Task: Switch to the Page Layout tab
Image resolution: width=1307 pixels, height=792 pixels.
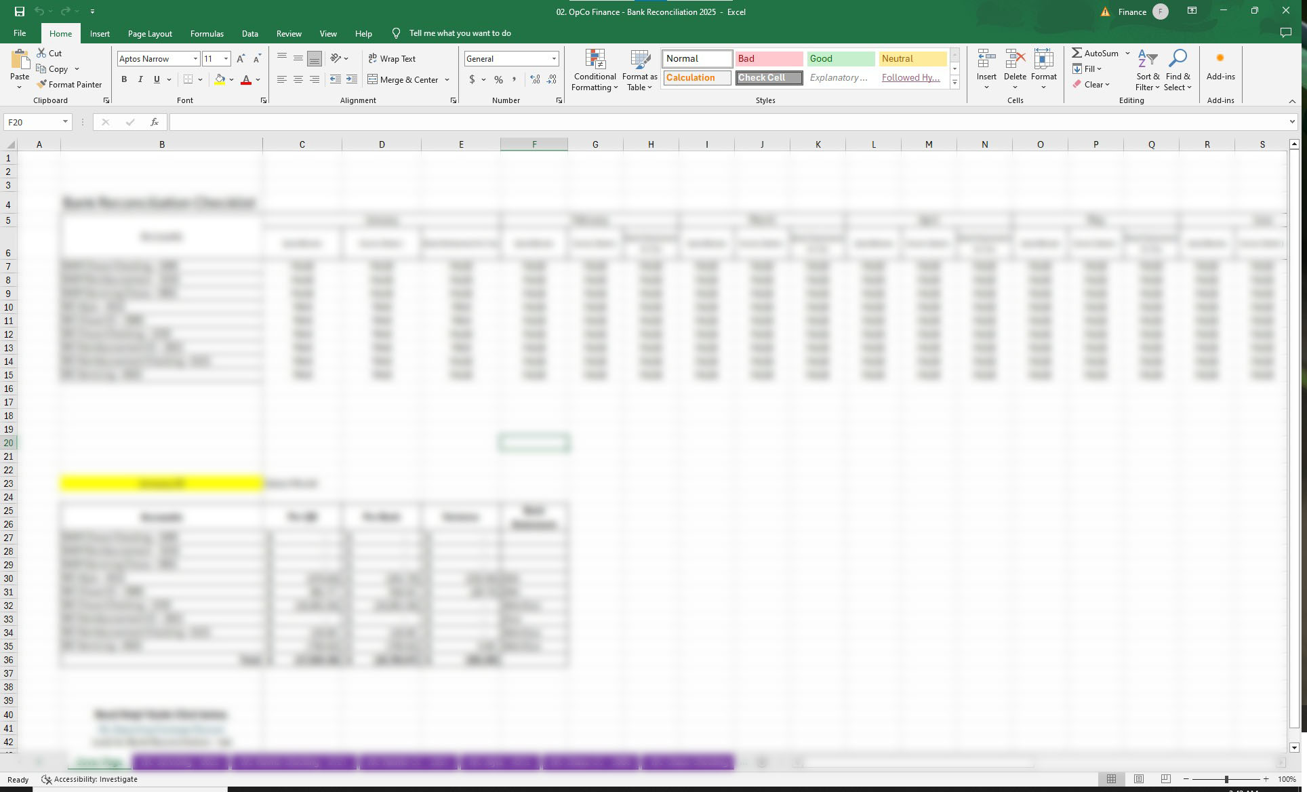Action: click(150, 33)
